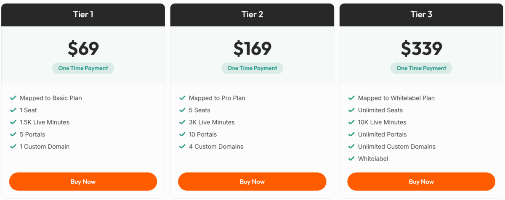Click checkmark beside Mapped to Basic Plan
The height and width of the screenshot is (200, 505).
tap(13, 98)
